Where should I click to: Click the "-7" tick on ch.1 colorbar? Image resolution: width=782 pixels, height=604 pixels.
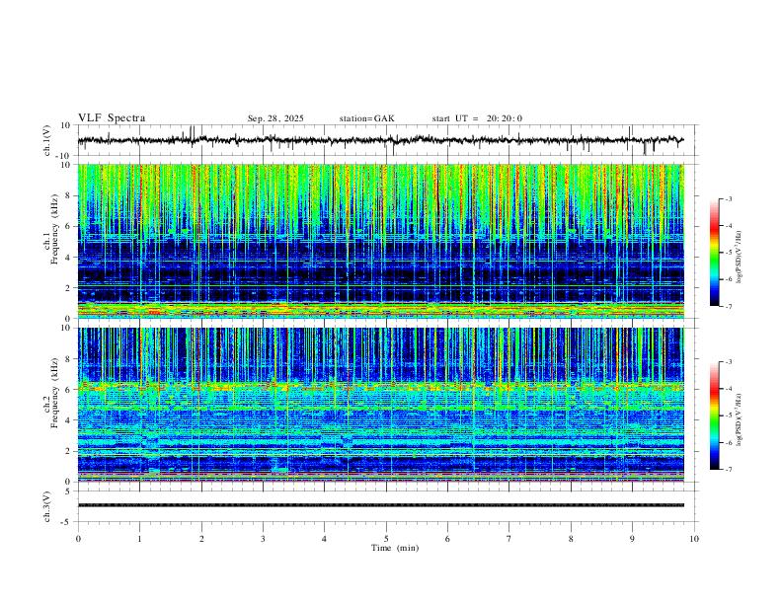[x=729, y=306]
